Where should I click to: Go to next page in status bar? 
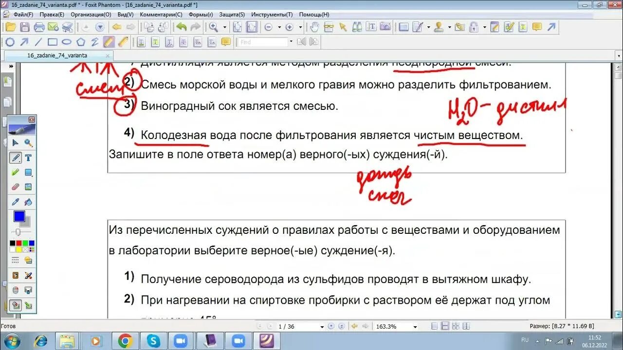tap(330, 326)
